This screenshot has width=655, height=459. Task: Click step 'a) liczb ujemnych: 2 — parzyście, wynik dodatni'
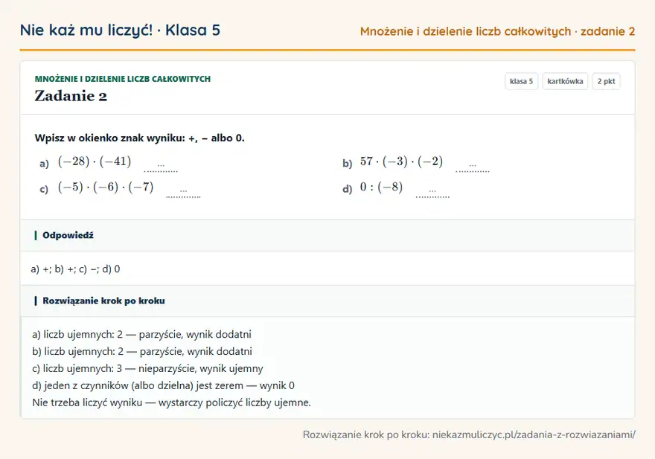click(x=141, y=335)
